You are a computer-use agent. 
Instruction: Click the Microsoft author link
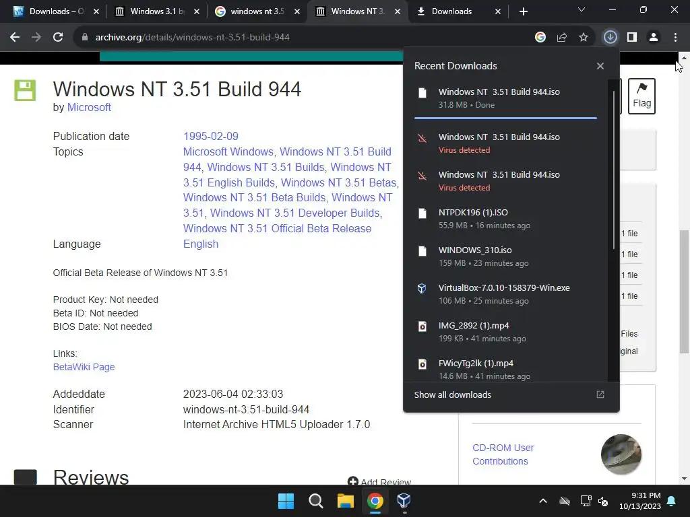pos(89,107)
